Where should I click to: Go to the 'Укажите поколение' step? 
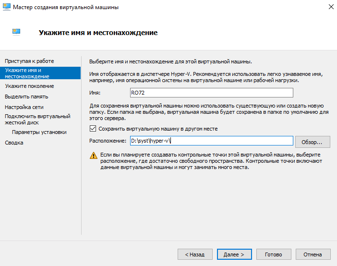[x=29, y=86]
